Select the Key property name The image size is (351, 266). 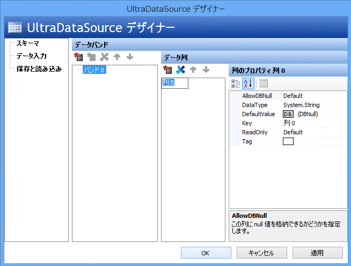[x=247, y=123]
